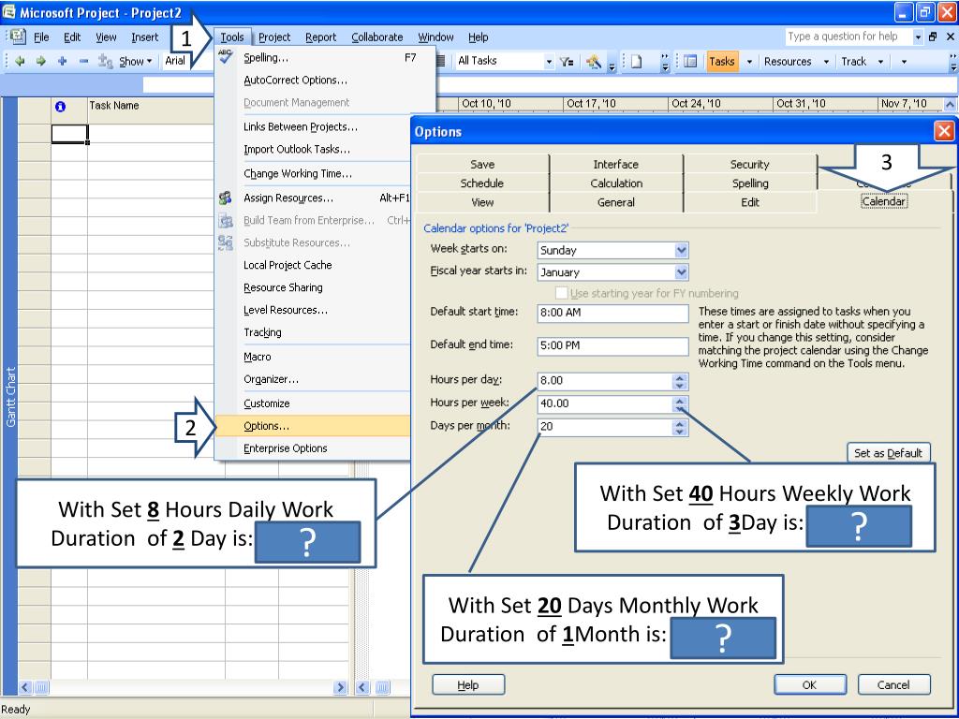Click the green Outdent left arrow icon
959x719 pixels.
(20, 61)
